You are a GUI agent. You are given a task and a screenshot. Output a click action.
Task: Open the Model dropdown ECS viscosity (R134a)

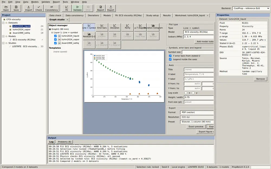198,32
